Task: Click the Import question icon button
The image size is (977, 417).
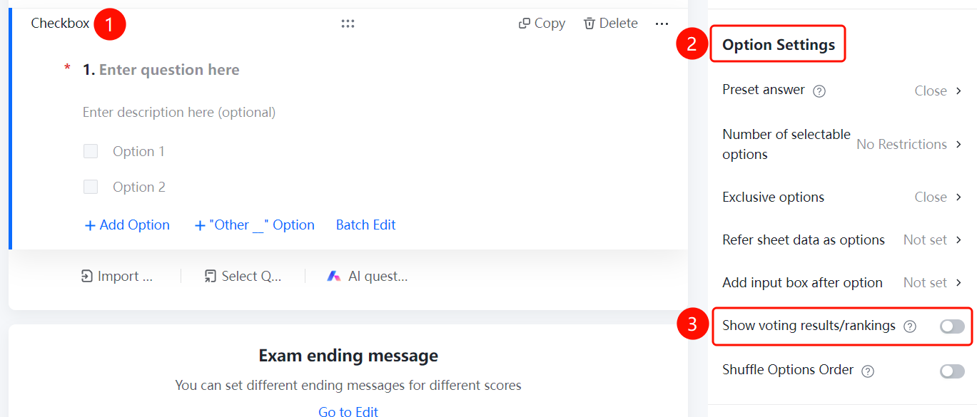Action: click(117, 277)
